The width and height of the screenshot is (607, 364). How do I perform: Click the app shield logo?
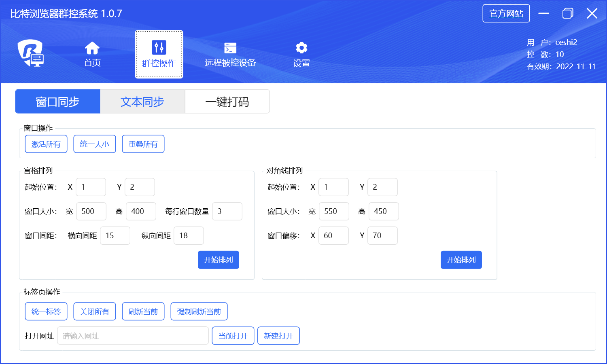[31, 53]
